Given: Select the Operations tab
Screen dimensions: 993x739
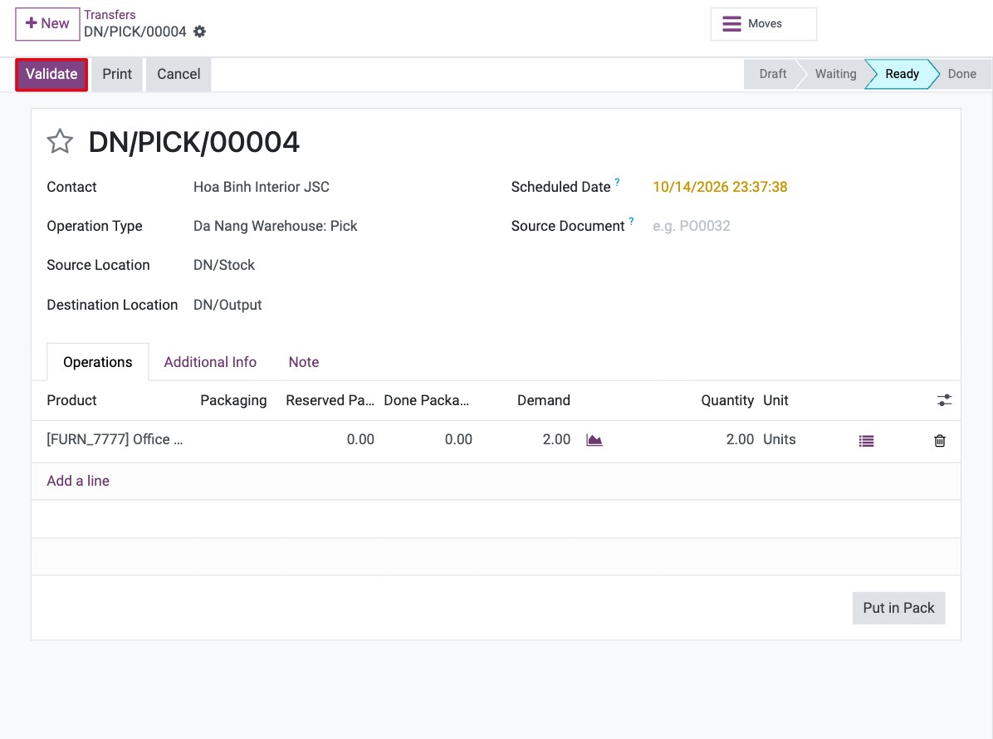Looking at the screenshot, I should (x=97, y=362).
